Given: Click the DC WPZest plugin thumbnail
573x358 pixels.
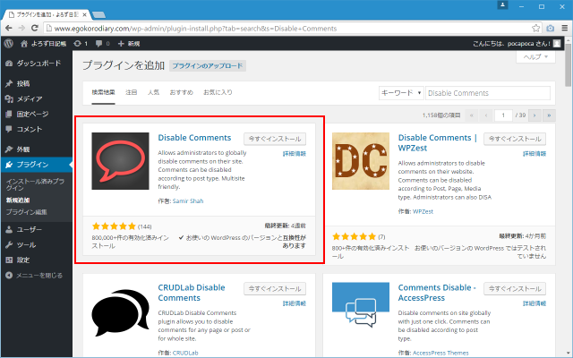Looking at the screenshot, I should pyautogui.click(x=361, y=161).
